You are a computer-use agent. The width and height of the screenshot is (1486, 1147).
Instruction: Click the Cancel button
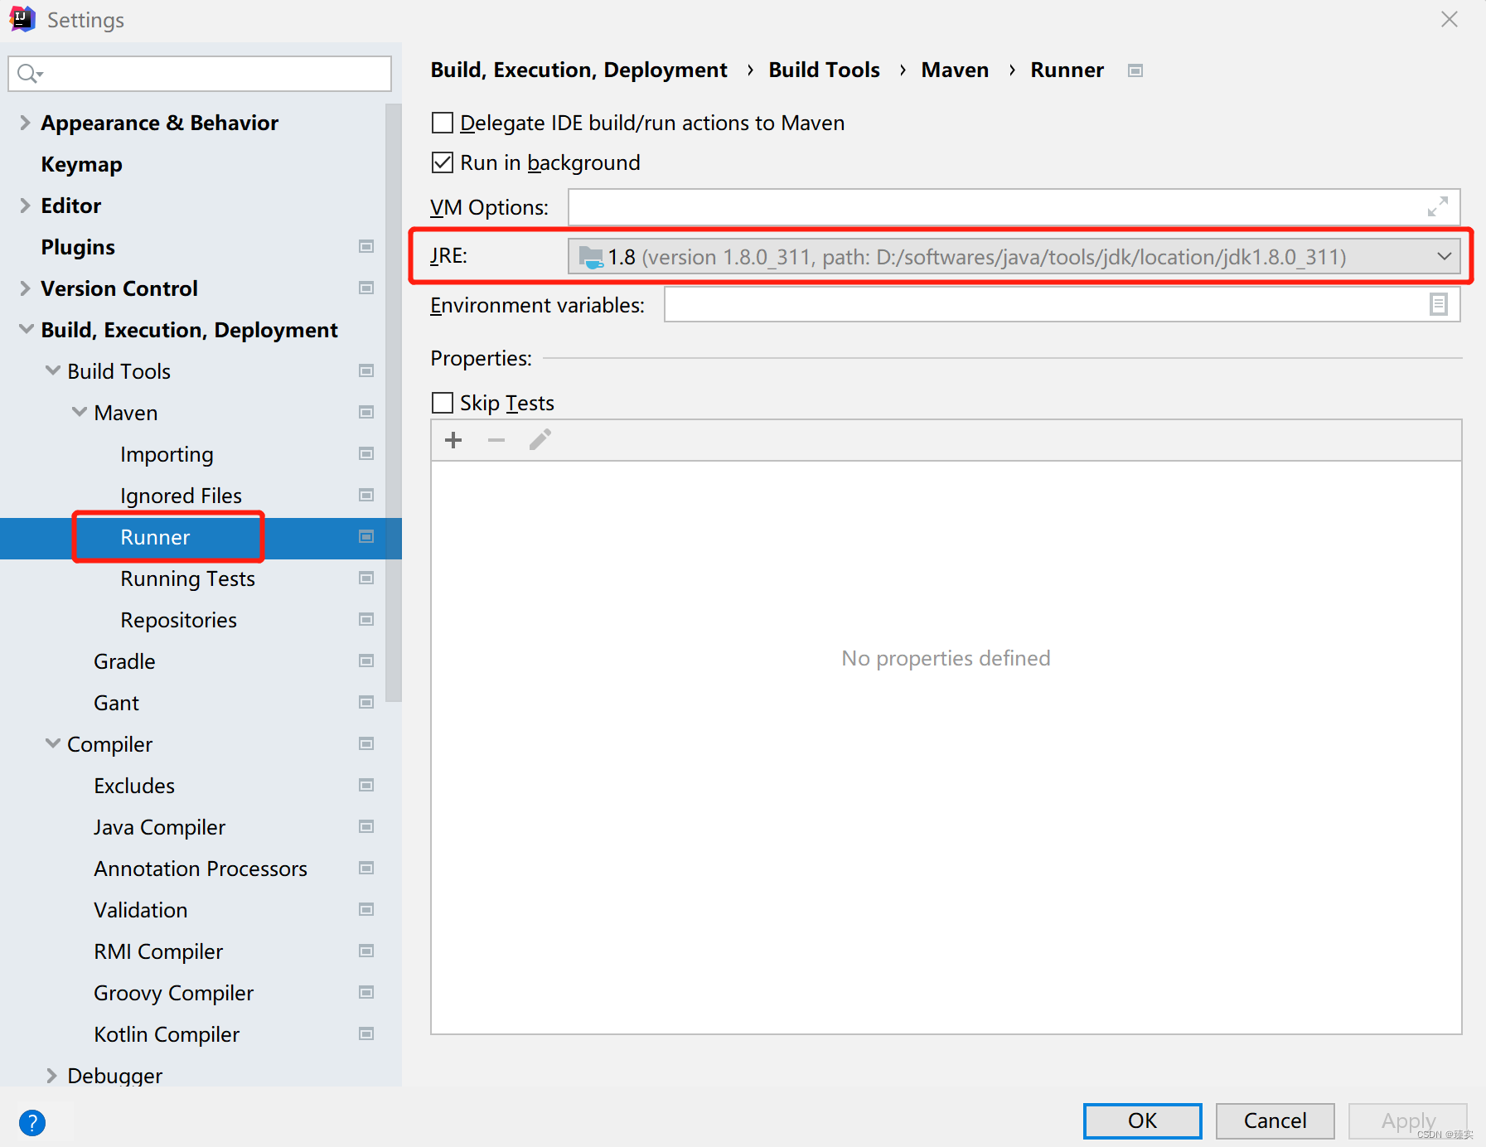pos(1275,1120)
